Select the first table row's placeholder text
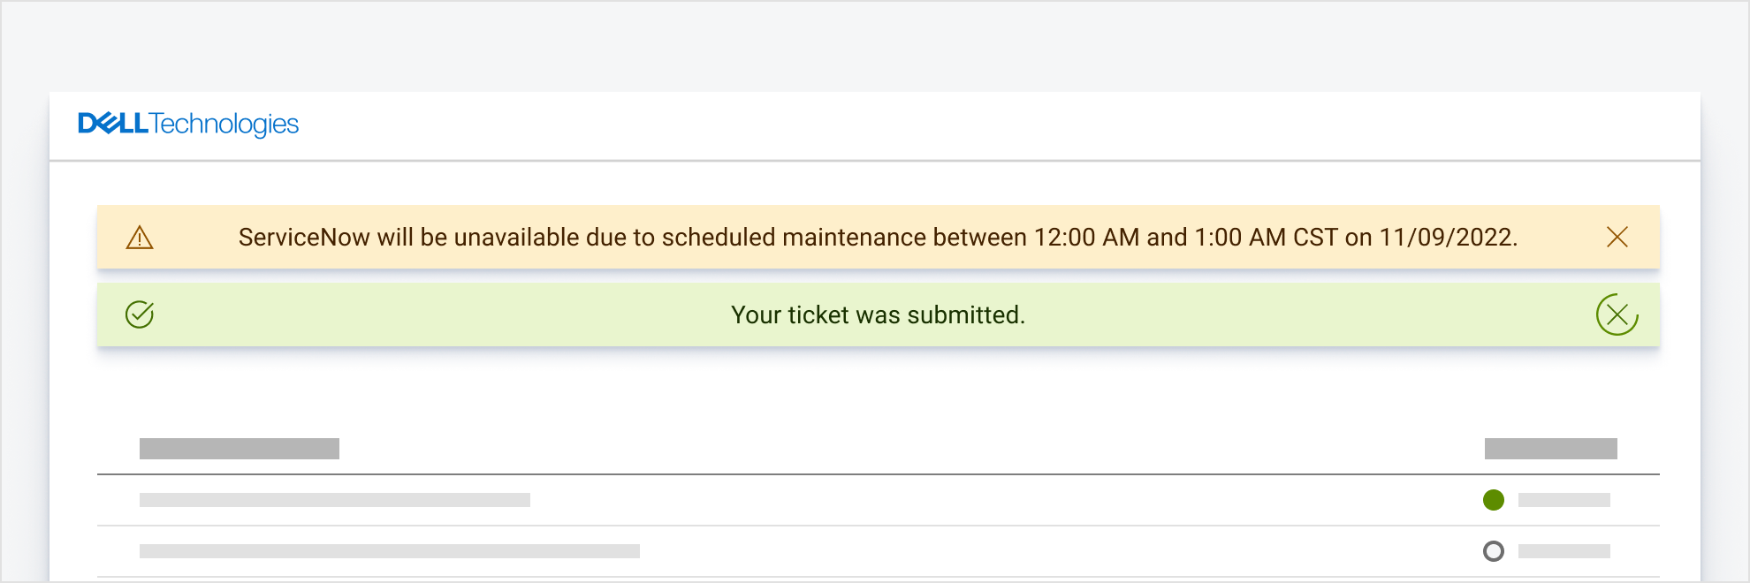The image size is (1750, 583). [x=335, y=500]
